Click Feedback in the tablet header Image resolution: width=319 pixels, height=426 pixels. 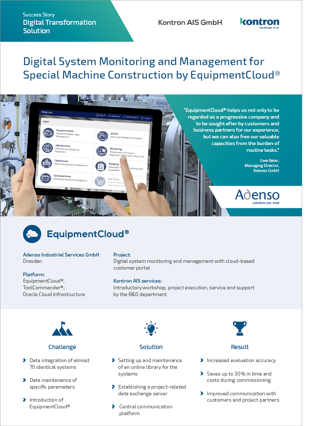(114, 116)
